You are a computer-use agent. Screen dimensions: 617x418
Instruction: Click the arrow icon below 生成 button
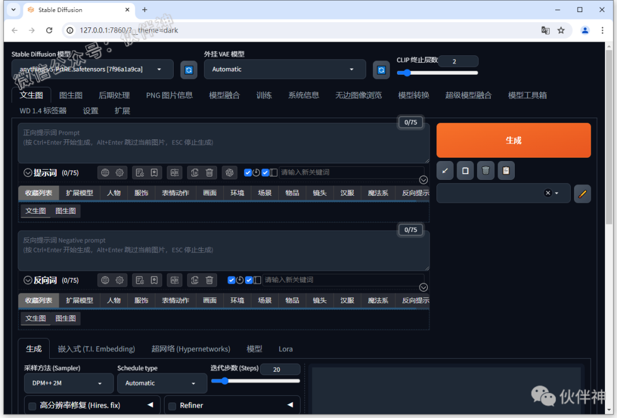tap(444, 171)
